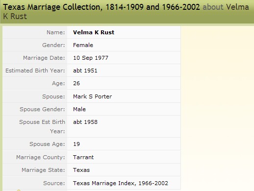Click the marriage date 10 Sep 1977
254x191 pixels.
click(x=91, y=58)
